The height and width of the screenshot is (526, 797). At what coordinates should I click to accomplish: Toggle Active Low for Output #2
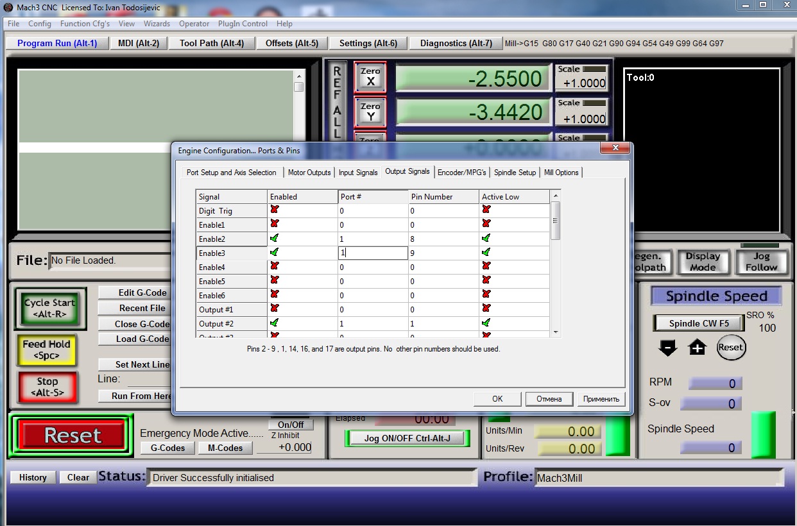[x=486, y=323]
